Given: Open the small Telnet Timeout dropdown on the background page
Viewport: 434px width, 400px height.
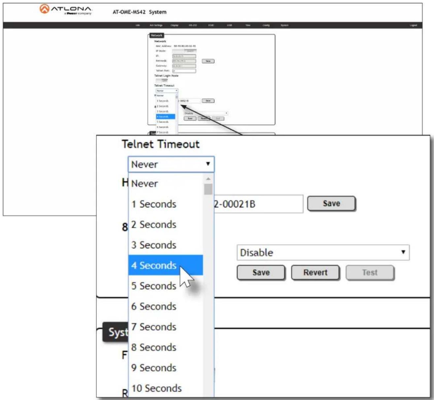Looking at the screenshot, I should click(x=167, y=91).
